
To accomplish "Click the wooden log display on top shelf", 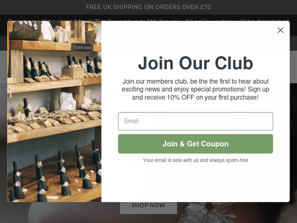I will [27, 31].
